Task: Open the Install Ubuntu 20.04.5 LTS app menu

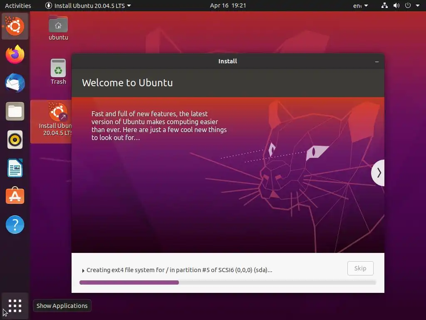Action: point(88,5)
